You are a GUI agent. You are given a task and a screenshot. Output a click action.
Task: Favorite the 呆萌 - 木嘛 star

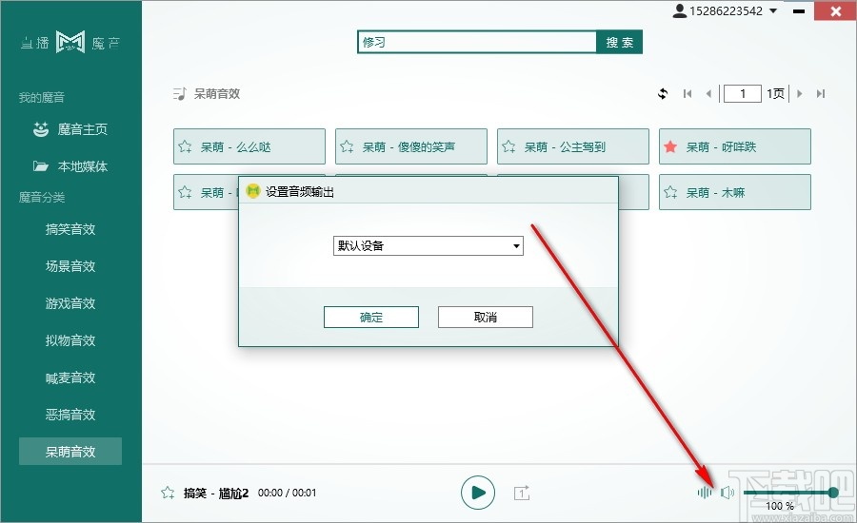(x=670, y=192)
